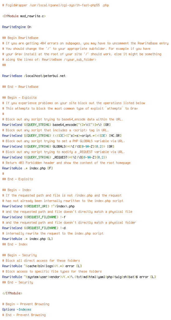Click the Options -Indexes line
Image resolution: width=171 pixels, height=320 pixels.
tap(17, 310)
